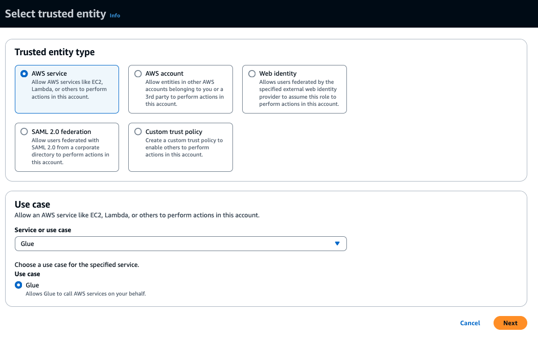Click the AWS service card description text
Screen dimensions: 538x338
pos(69,89)
